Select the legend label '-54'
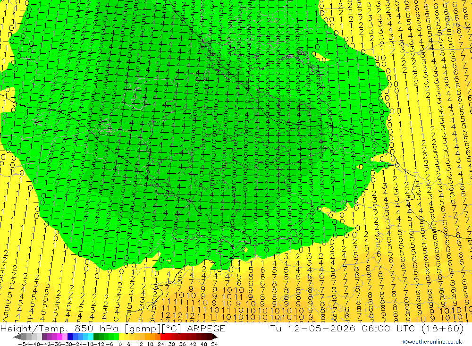Image resolution: width=472 pixels, height=346 pixels. pyautogui.click(x=24, y=344)
